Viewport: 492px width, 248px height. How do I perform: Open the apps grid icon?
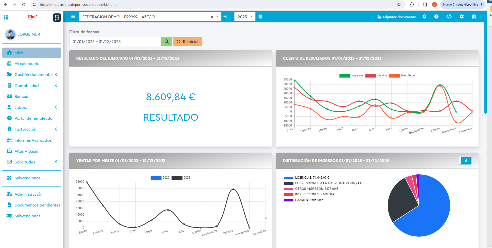pos(6,17)
